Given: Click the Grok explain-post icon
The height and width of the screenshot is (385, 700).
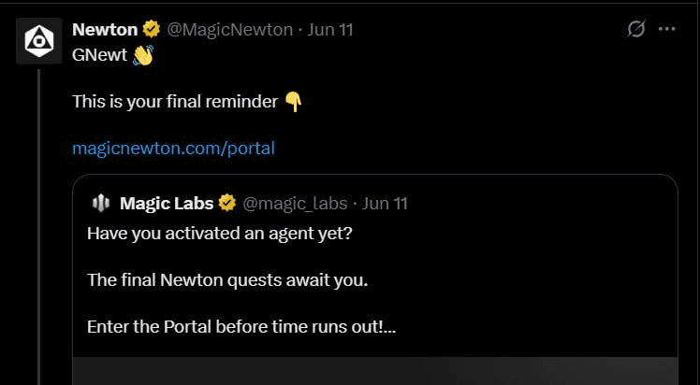Looking at the screenshot, I should [635, 29].
